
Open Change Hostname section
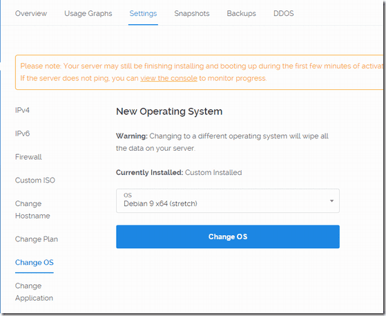[x=32, y=210]
